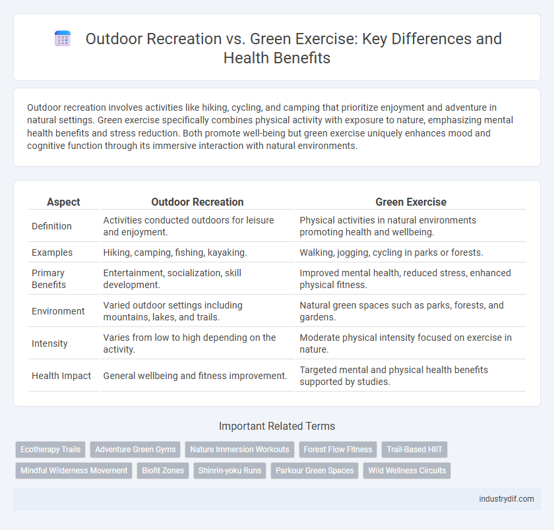Viewport: 554px width, 530px height.
Task: Click the Outdoor Recreation column header
Action: (197, 202)
